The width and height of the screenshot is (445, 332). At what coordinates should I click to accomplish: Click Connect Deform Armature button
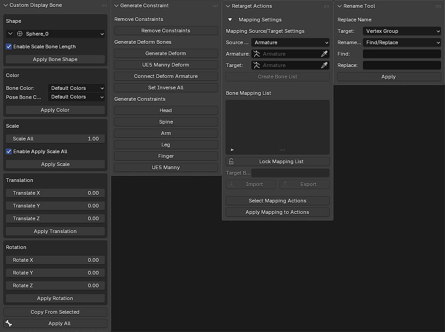click(x=166, y=76)
